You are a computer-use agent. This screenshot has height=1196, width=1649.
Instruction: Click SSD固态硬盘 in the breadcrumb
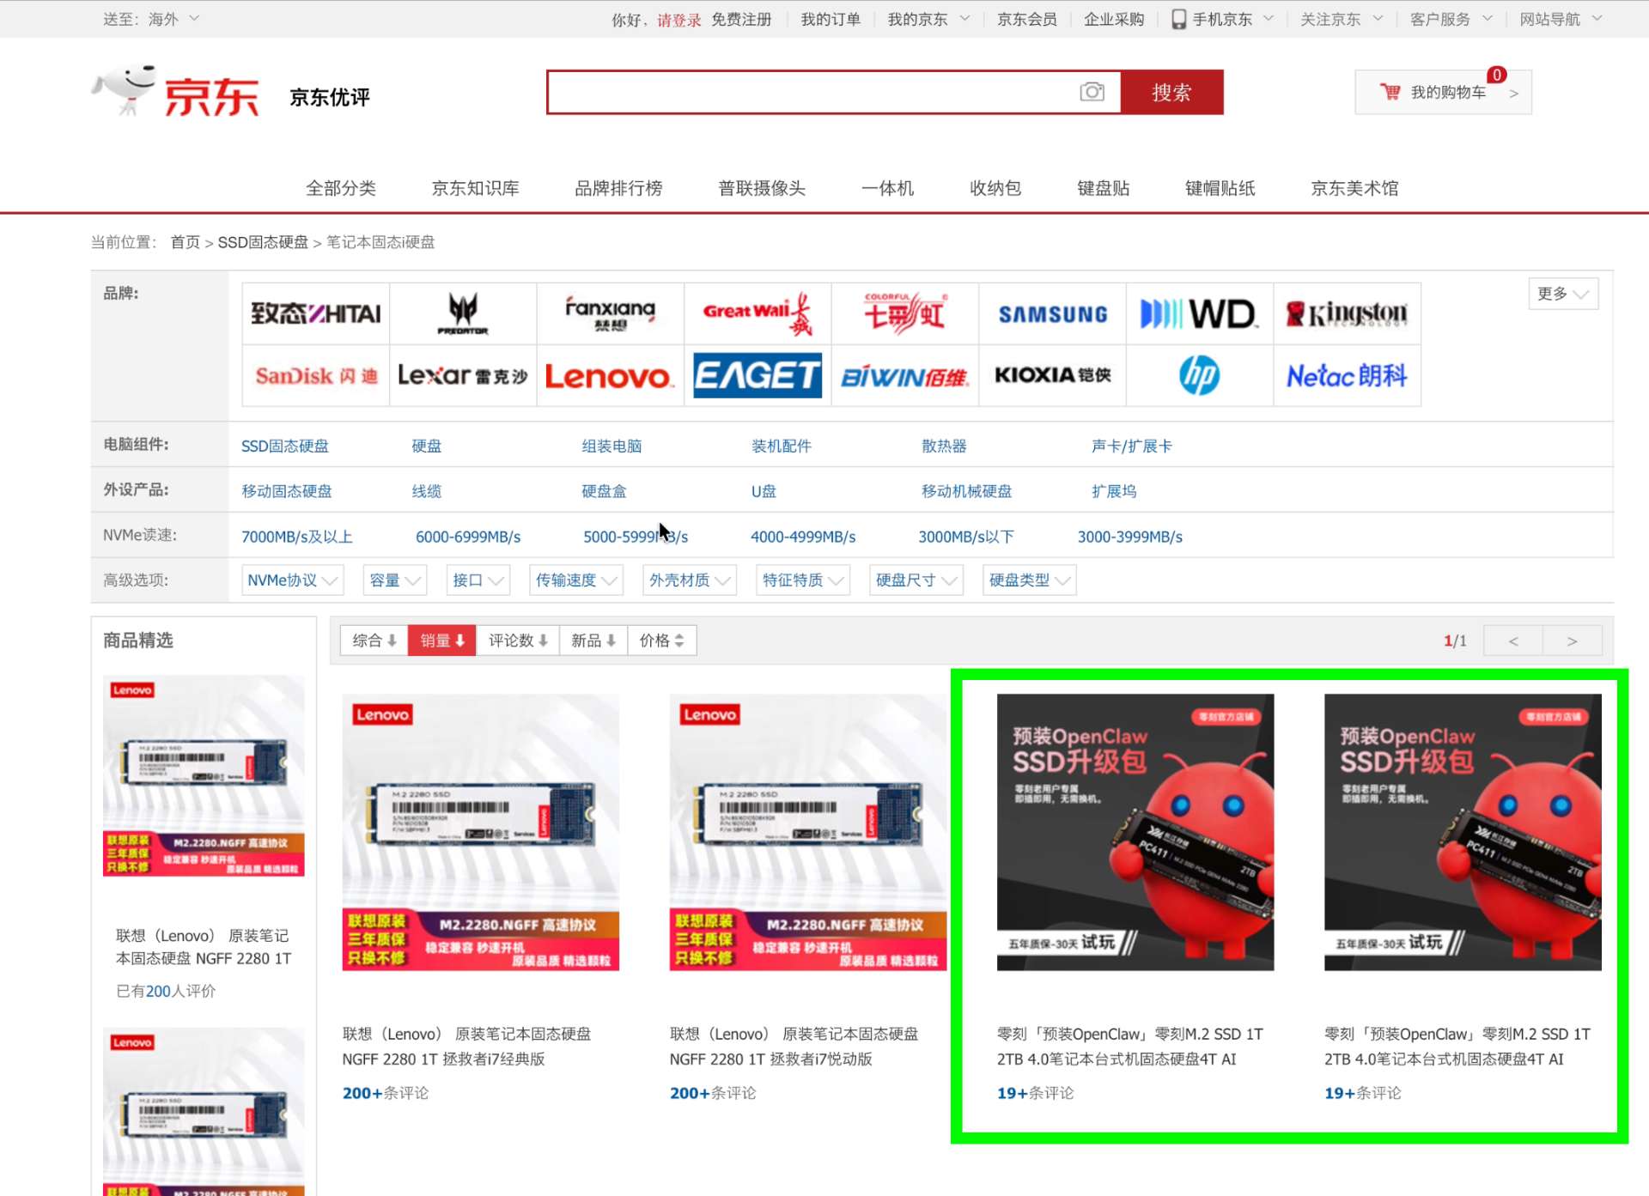[x=263, y=242]
